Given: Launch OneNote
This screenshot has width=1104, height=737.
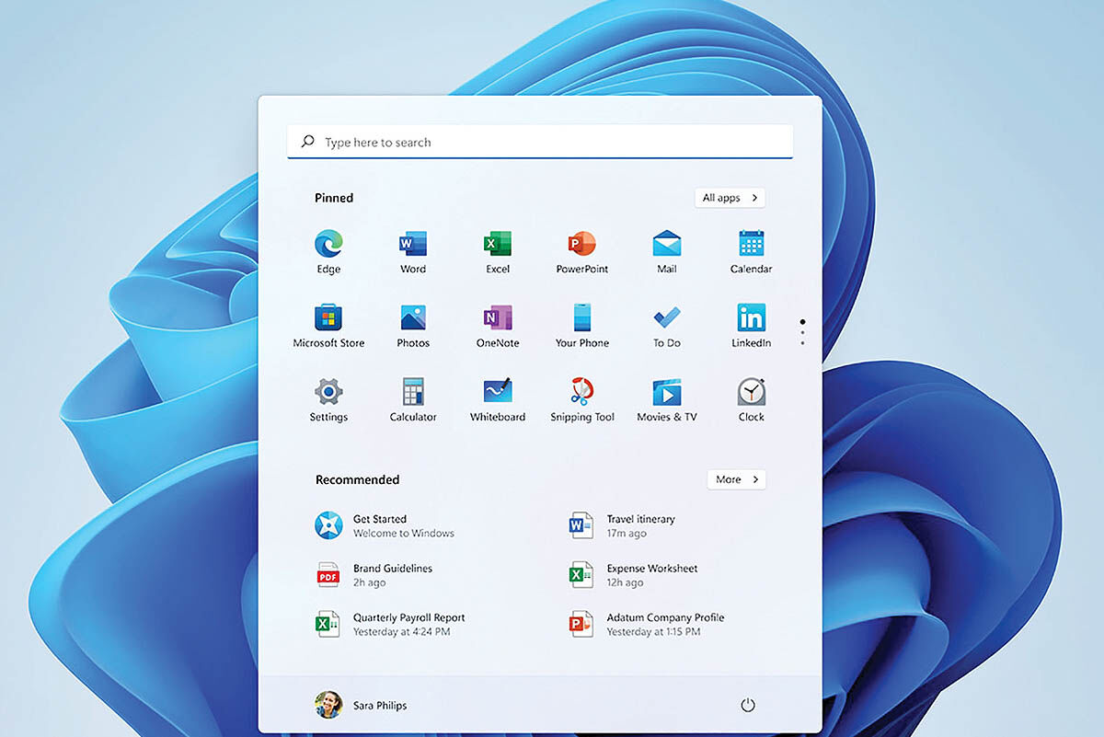Looking at the screenshot, I should click(498, 326).
